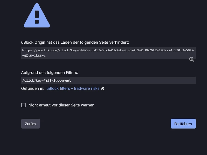
Task: Click the blocked URL text box
Action: click(108, 53)
